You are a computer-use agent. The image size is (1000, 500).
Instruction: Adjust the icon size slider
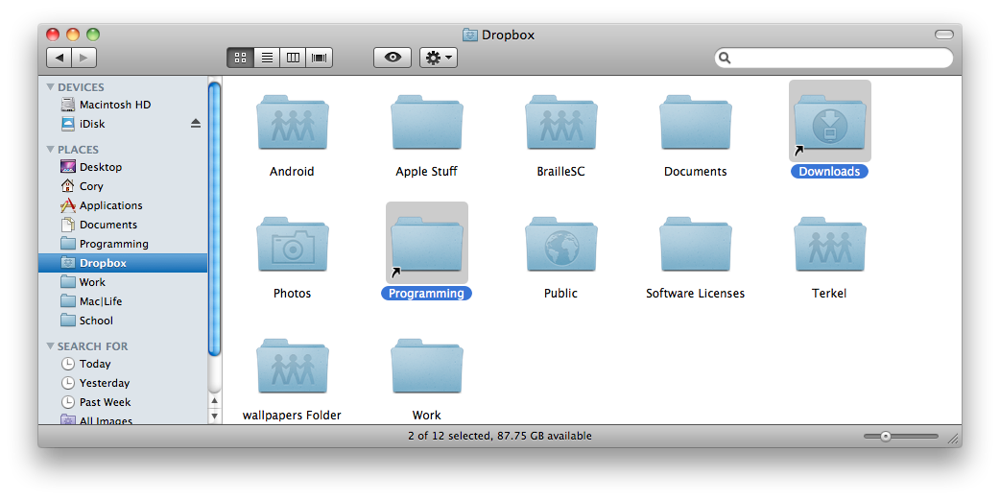886,437
